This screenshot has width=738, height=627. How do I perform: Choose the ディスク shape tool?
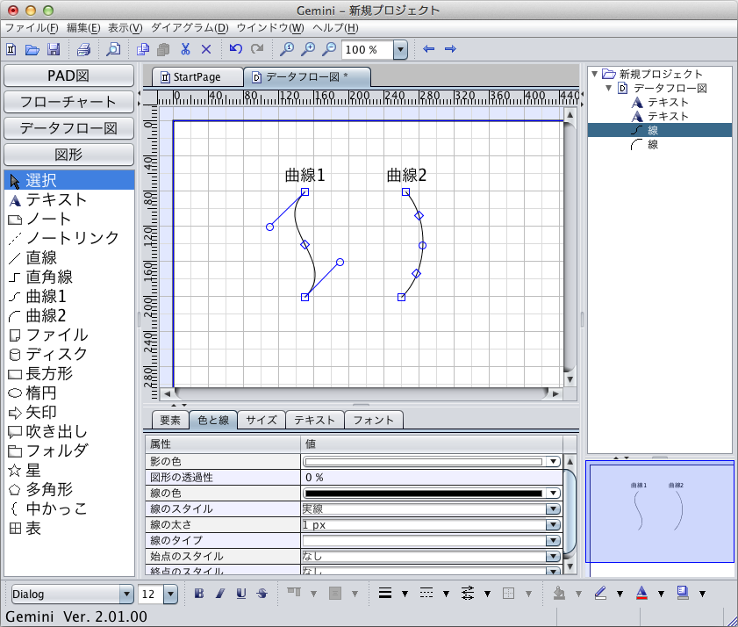point(69,354)
